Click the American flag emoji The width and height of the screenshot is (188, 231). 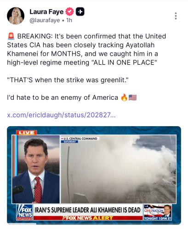click(132, 97)
